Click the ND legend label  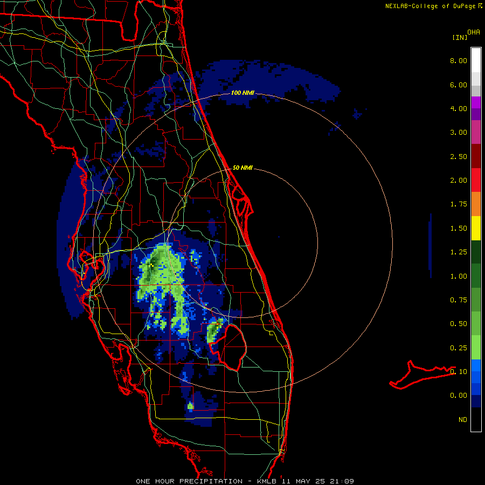tap(463, 420)
